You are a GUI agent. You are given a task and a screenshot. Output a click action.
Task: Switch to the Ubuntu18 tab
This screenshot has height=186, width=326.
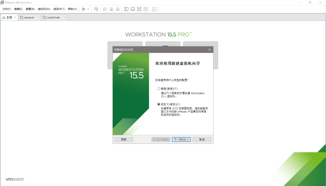tap(29, 17)
